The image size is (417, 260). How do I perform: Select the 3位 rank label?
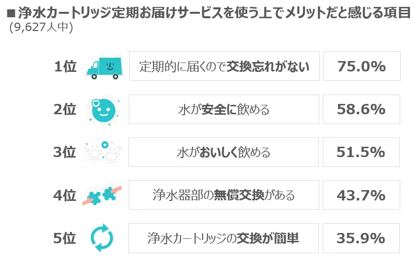(x=65, y=152)
